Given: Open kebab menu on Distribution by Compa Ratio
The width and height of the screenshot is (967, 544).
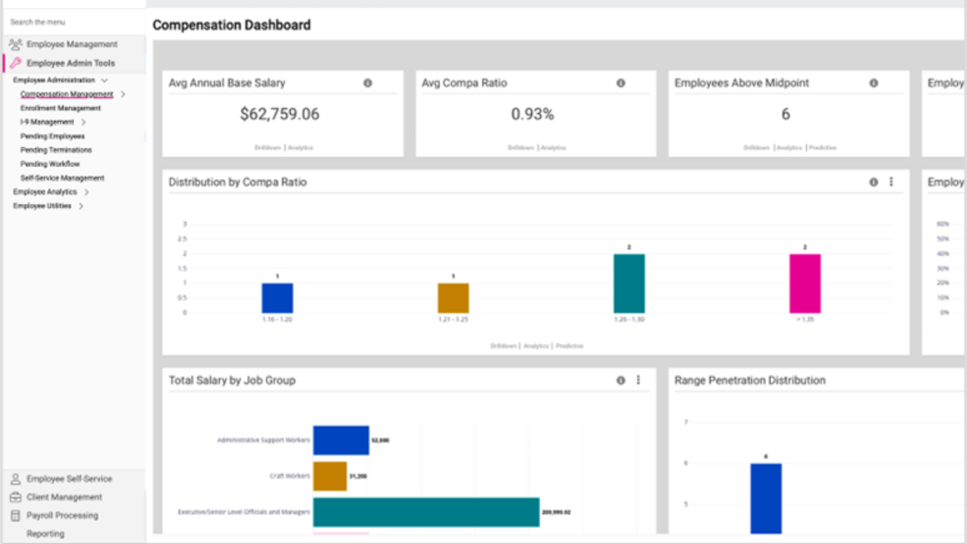Looking at the screenshot, I should tap(891, 182).
